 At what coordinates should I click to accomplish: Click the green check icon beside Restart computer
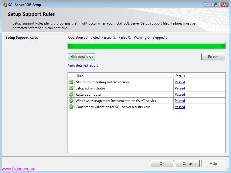71,94
